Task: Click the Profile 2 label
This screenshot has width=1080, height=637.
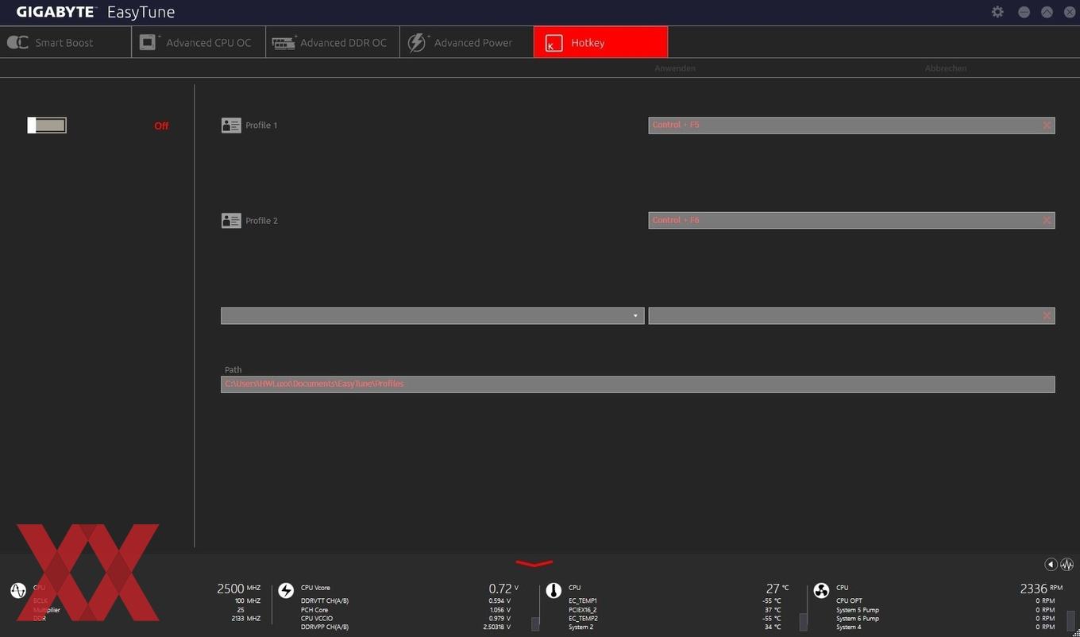Action: coord(261,221)
